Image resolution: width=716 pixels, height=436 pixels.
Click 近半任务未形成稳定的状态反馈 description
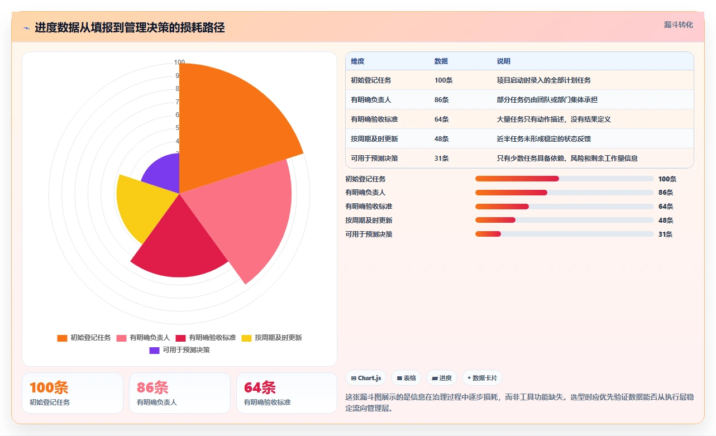pyautogui.click(x=544, y=139)
